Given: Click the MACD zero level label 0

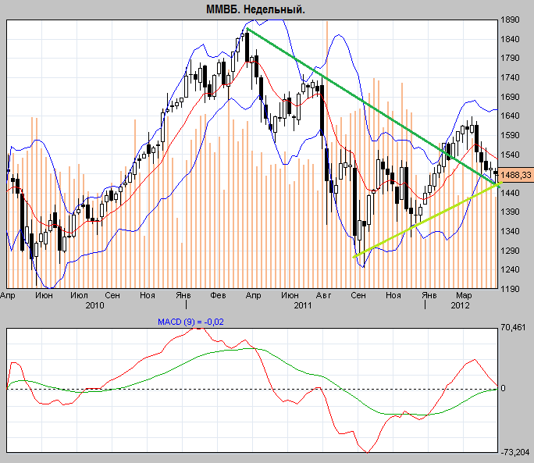Looking at the screenshot, I should (x=503, y=388).
